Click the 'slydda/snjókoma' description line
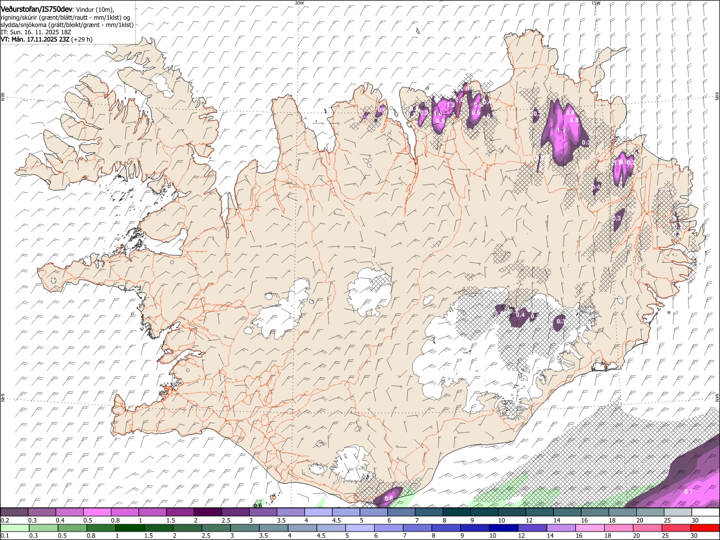 [67, 25]
